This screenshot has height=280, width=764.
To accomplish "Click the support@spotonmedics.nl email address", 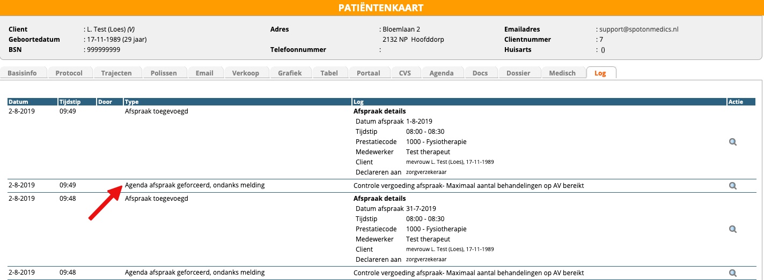I will point(640,29).
